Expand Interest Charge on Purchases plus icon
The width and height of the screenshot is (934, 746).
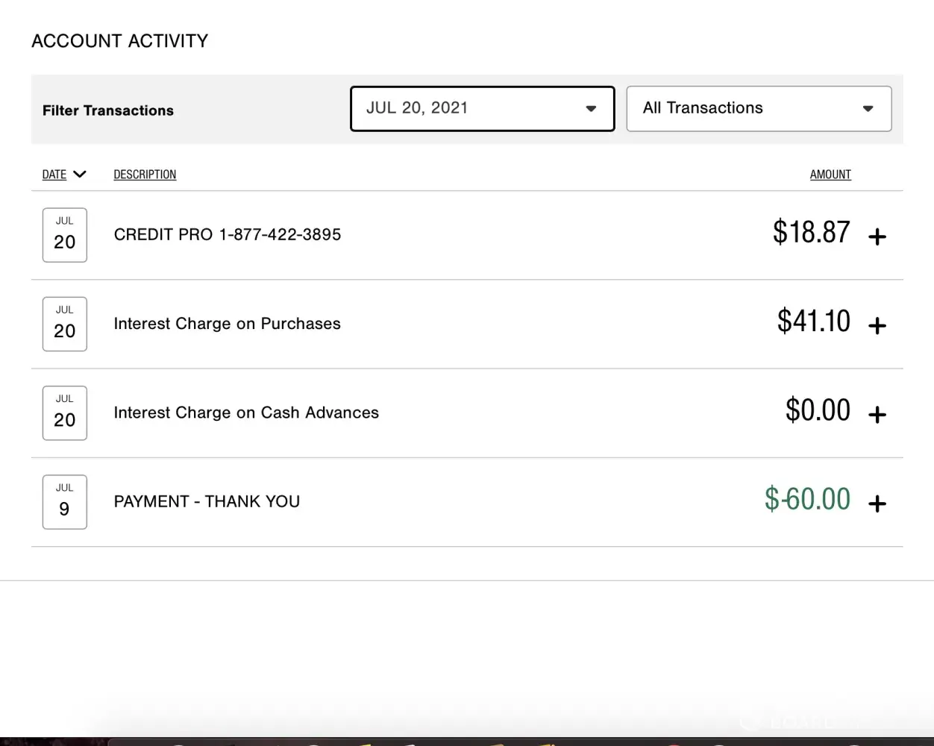877,325
